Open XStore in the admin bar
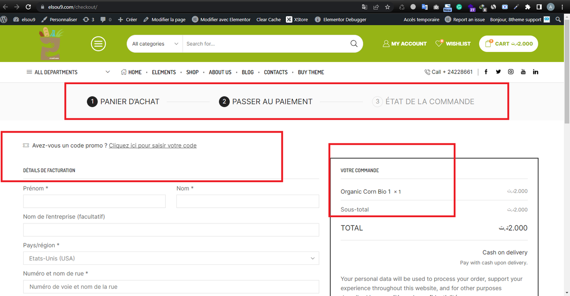 click(x=297, y=20)
